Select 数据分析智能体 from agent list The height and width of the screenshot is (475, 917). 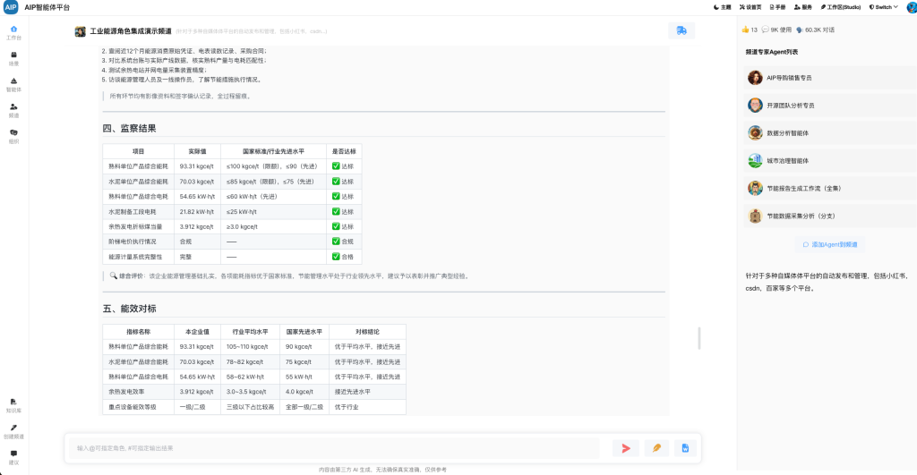pos(788,133)
